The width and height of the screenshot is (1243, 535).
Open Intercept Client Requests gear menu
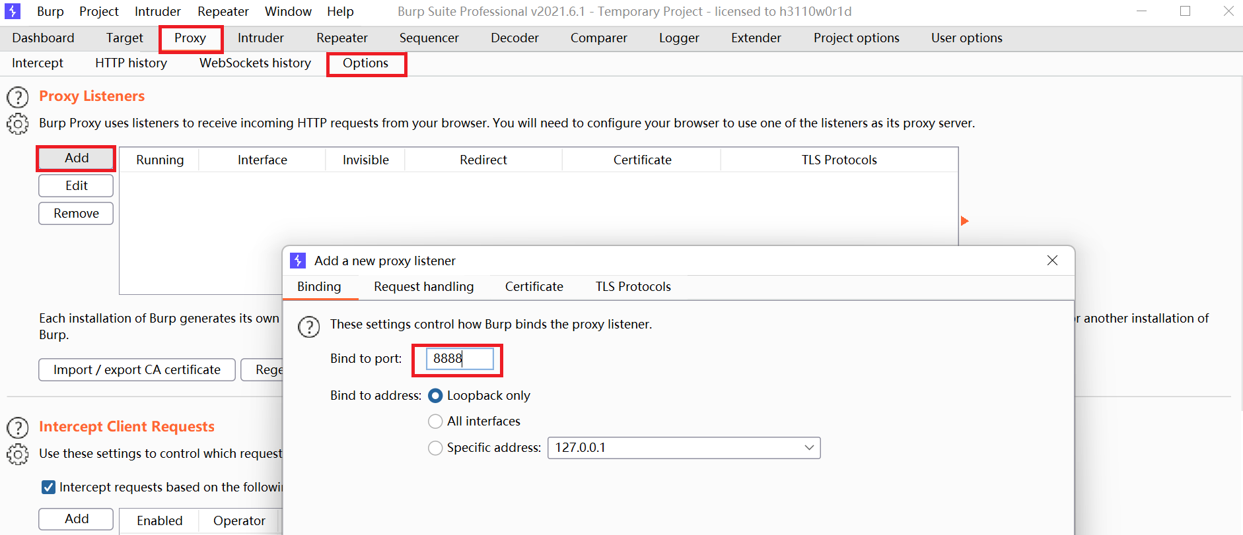tap(18, 455)
